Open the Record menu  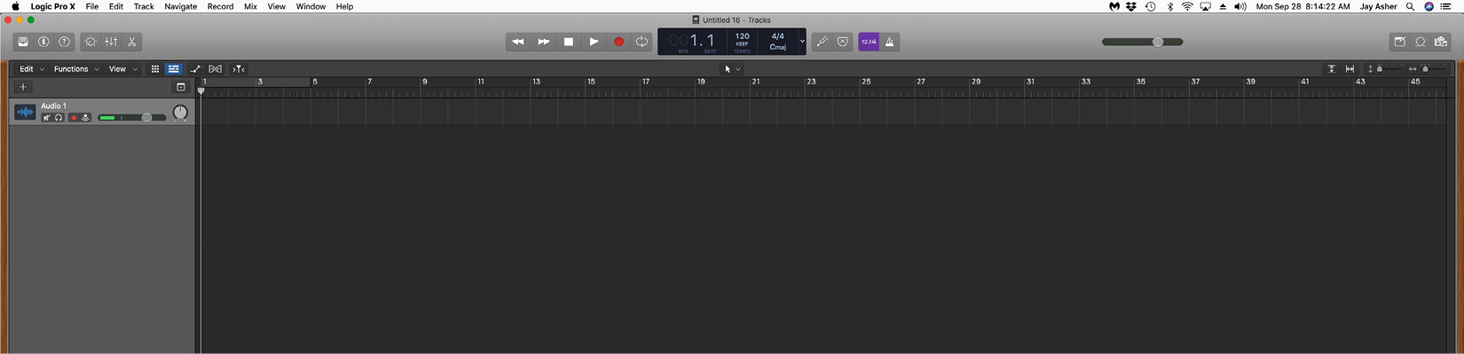click(220, 6)
